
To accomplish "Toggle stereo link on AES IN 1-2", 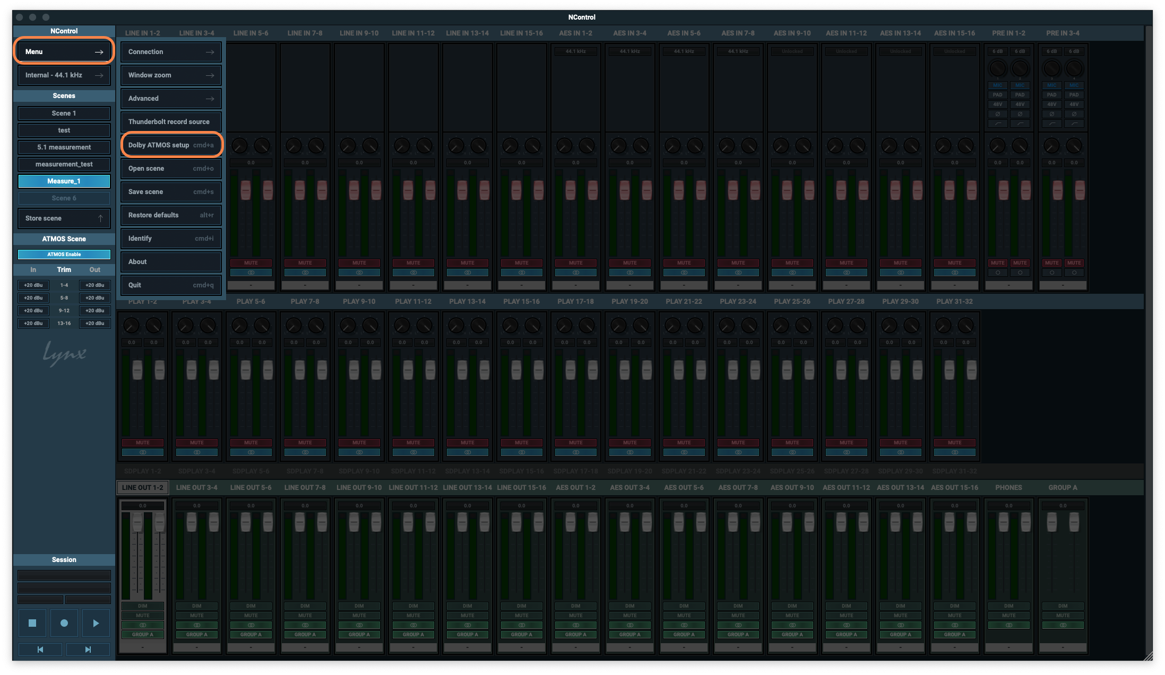I will point(576,273).
